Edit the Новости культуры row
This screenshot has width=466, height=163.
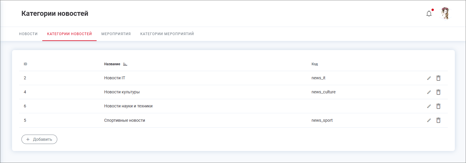(x=429, y=92)
